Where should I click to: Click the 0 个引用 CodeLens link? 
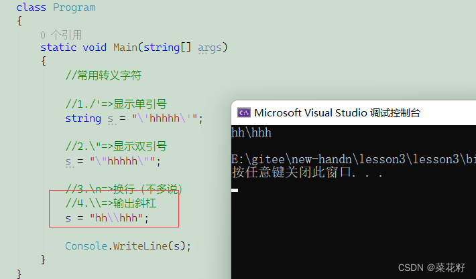click(x=61, y=35)
